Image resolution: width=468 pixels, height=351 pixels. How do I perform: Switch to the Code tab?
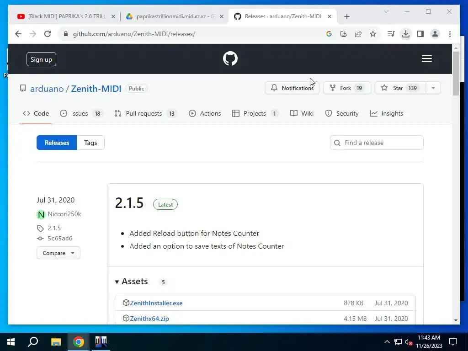36,113
